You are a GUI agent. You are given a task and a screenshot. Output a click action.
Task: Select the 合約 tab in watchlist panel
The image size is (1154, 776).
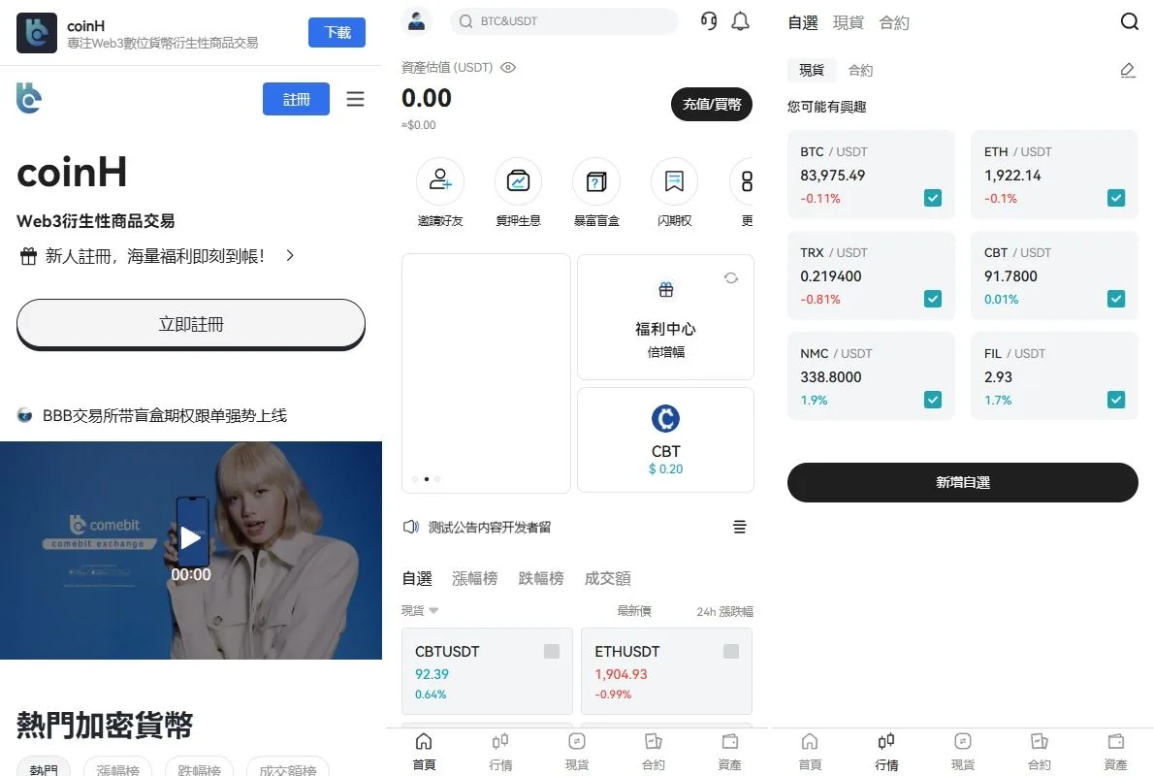(x=862, y=70)
